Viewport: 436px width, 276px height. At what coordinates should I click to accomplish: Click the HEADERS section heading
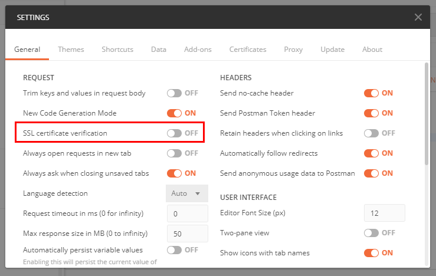click(x=236, y=77)
